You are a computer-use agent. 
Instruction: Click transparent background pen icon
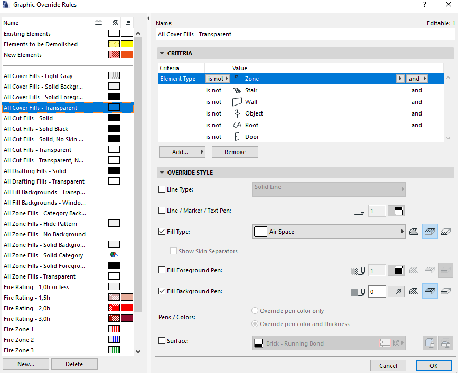(396, 291)
